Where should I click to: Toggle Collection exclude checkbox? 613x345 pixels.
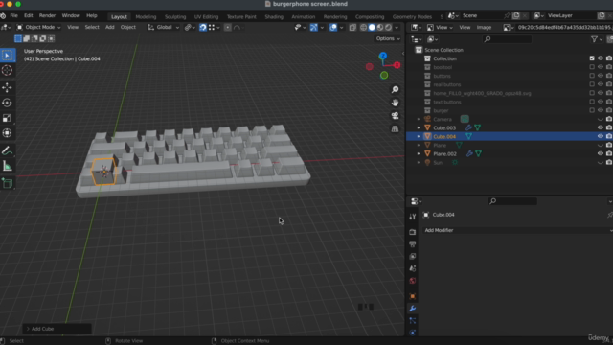(x=592, y=58)
